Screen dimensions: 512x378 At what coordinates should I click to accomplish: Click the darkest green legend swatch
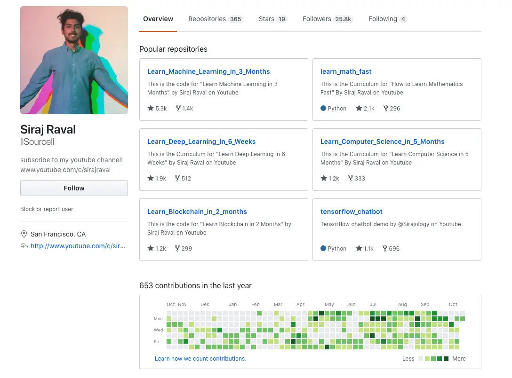[446, 359]
